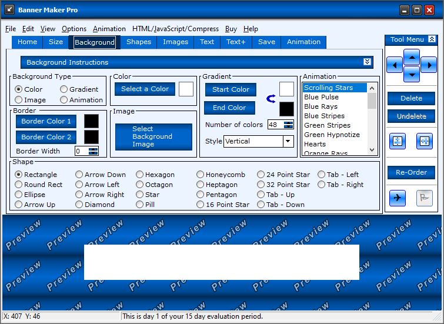Choose the Arrow Down shape

coord(101,175)
